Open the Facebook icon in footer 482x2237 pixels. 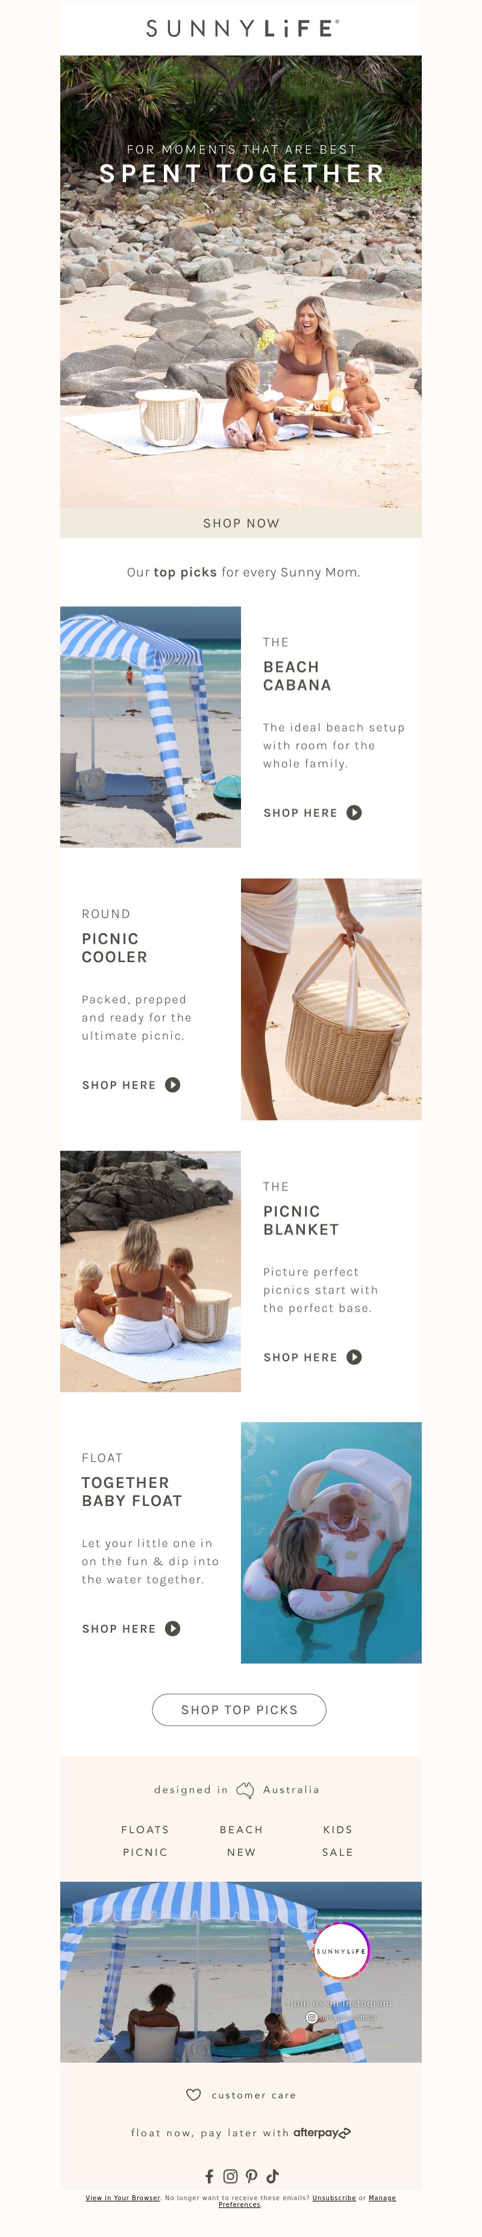pyautogui.click(x=209, y=2176)
